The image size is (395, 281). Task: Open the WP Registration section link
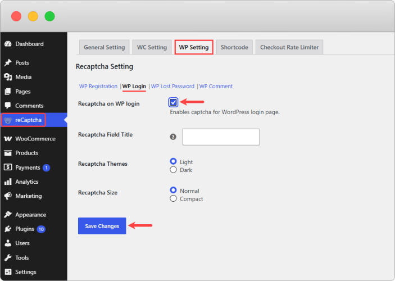click(98, 86)
